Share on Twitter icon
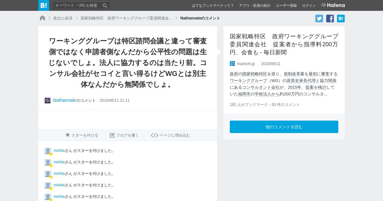Image resolution: width=383 pixels, height=201 pixels. pyautogui.click(x=319, y=19)
